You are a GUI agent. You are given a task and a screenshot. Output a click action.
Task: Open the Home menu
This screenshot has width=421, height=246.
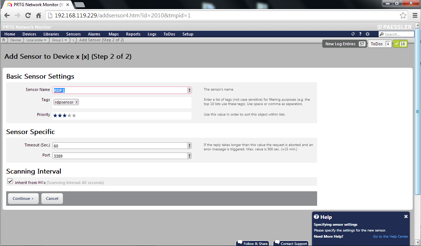point(10,34)
